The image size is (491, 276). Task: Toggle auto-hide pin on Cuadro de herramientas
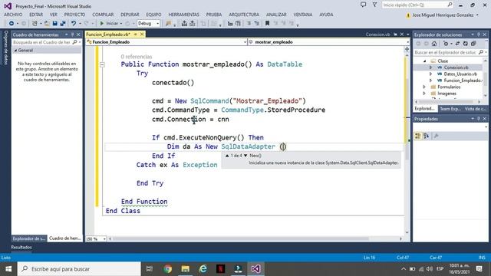pyautogui.click(x=72, y=34)
